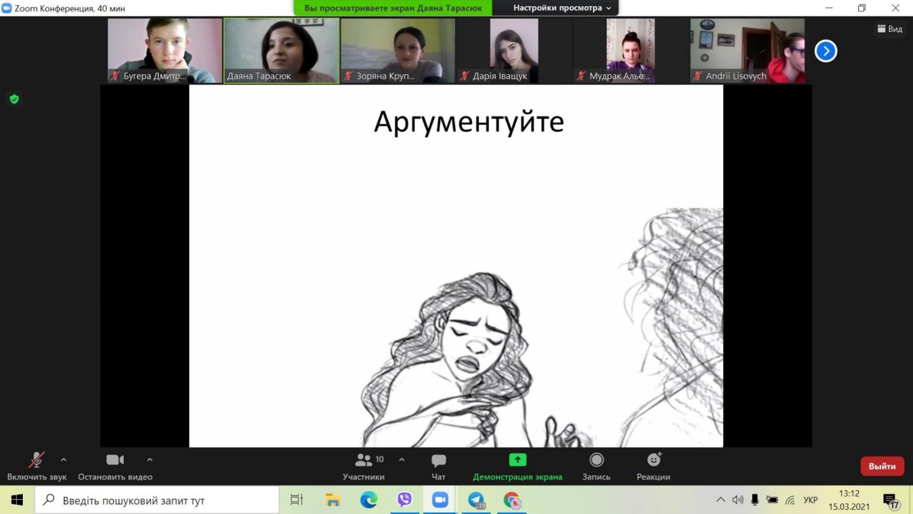The image size is (913, 514).
Task: Select Зоряна Круп video thumbnail
Action: coord(398,51)
